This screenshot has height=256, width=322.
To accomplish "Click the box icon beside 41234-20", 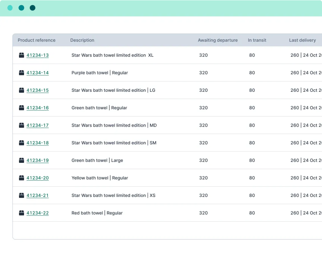I will point(21,178).
